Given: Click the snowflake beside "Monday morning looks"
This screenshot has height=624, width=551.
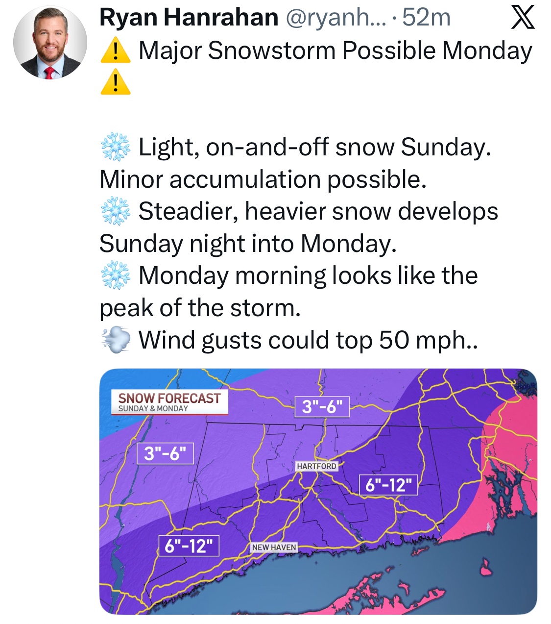Looking at the screenshot, I should (x=116, y=275).
